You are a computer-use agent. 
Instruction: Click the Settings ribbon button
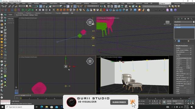[x=31, y=15]
